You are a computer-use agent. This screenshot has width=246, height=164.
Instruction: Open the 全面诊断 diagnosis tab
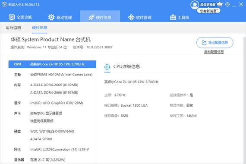(20, 17)
